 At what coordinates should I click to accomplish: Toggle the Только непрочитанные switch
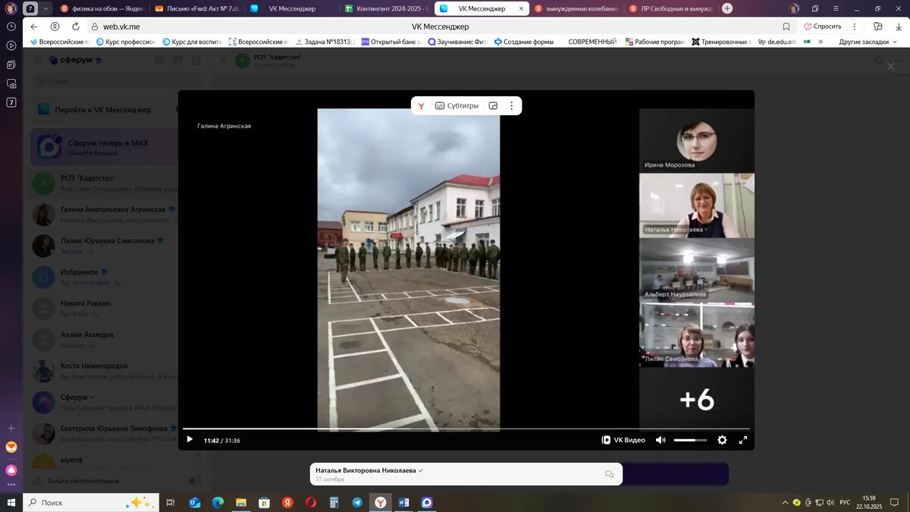pyautogui.click(x=195, y=481)
